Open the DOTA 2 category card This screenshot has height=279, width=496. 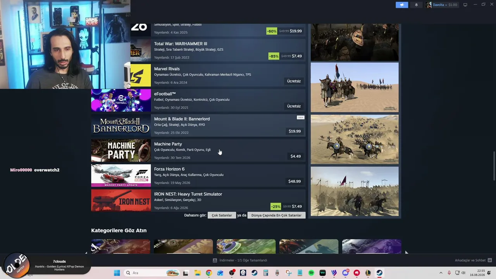(x=309, y=246)
